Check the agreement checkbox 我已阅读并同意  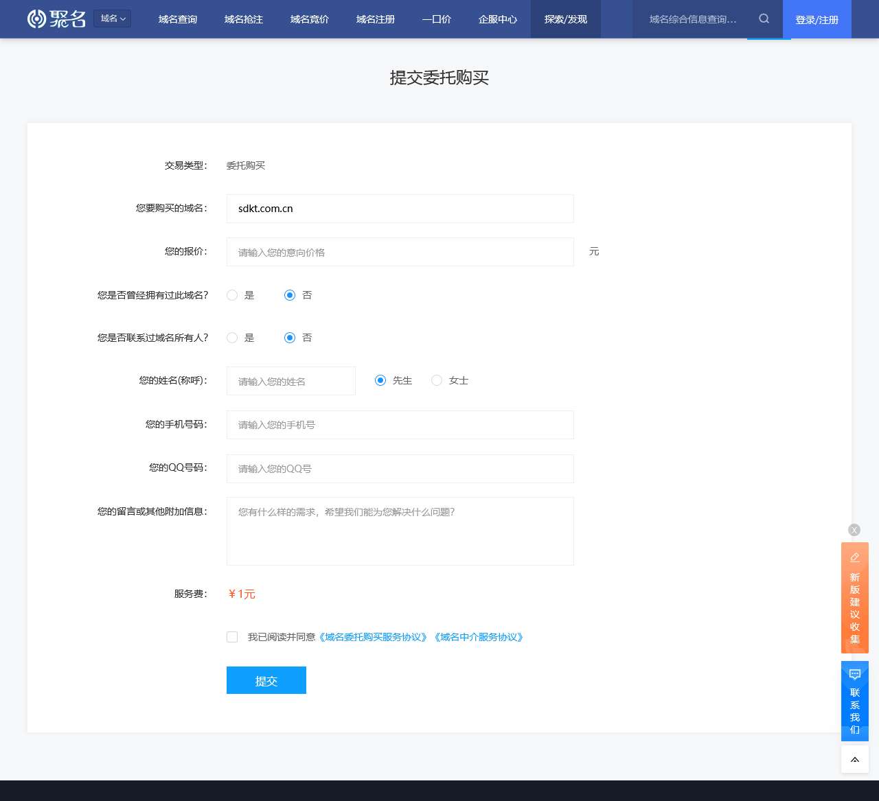pyautogui.click(x=232, y=637)
